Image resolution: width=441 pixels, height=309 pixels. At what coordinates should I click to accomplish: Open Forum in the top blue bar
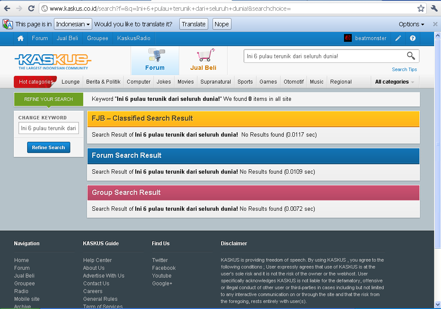[x=40, y=38]
